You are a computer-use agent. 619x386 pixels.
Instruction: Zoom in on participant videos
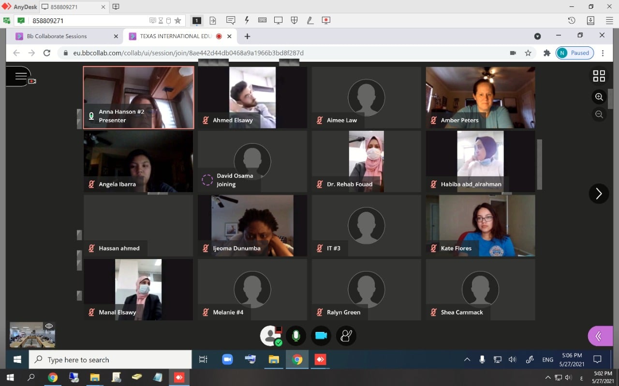pyautogui.click(x=599, y=97)
